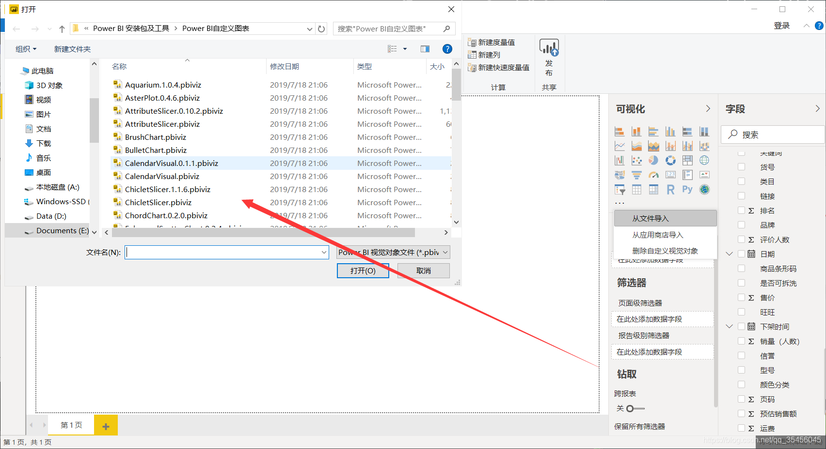This screenshot has height=449, width=826.
Task: Select the ArcGIS maps visual
Action: [x=704, y=189]
